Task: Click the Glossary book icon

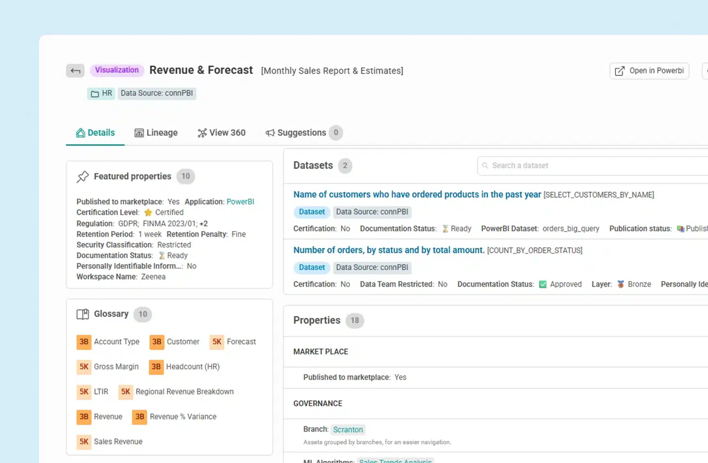Action: click(83, 314)
